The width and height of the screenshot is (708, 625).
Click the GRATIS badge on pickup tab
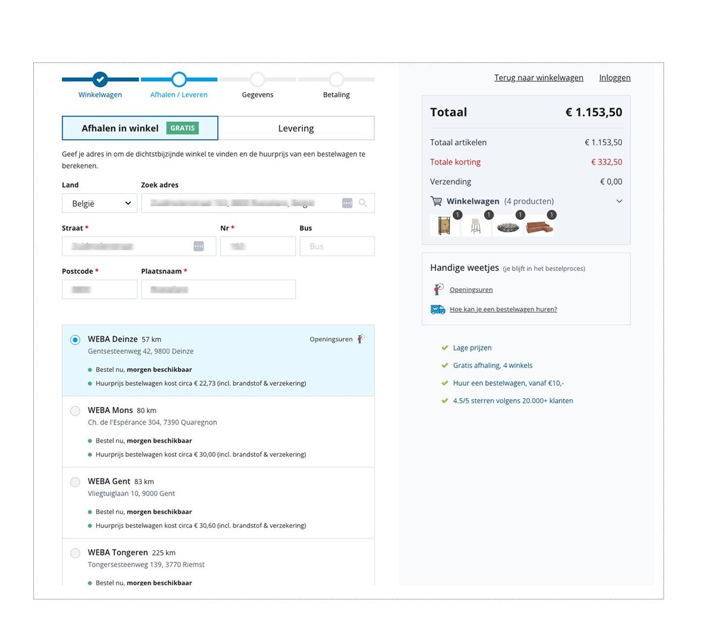[x=182, y=128]
